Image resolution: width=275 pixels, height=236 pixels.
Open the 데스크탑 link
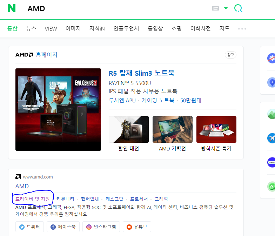click(114, 199)
